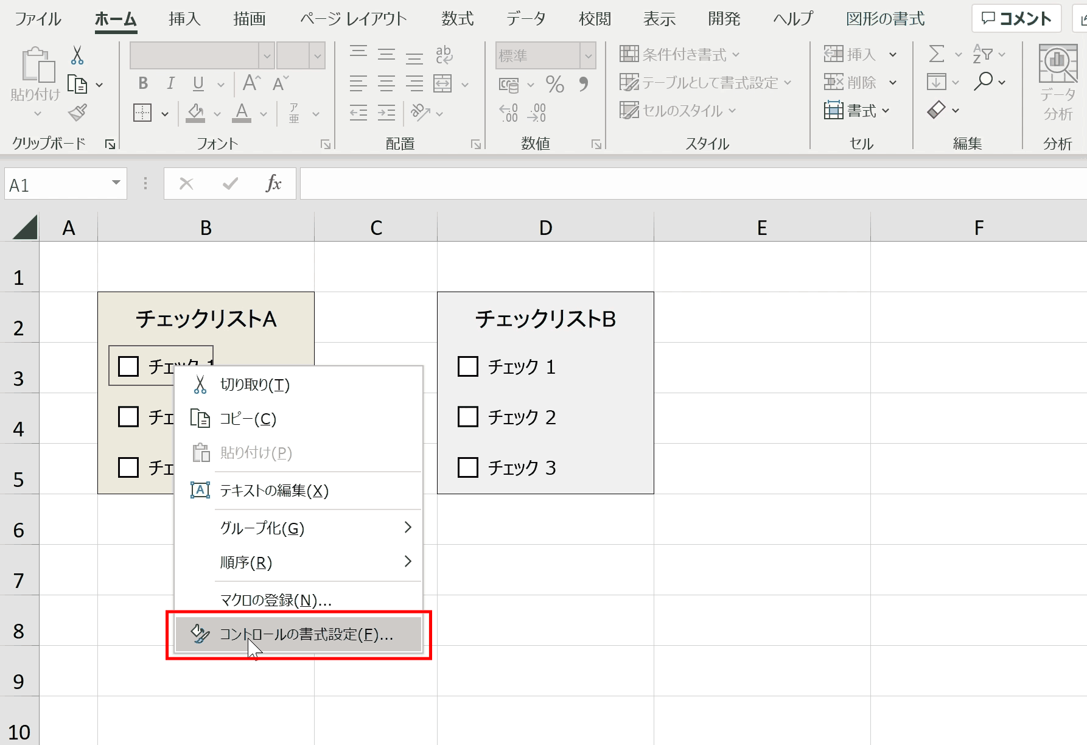Tick チェック 3 in チェックリストB
Screen dimensions: 1087x745
pyautogui.click(x=468, y=467)
